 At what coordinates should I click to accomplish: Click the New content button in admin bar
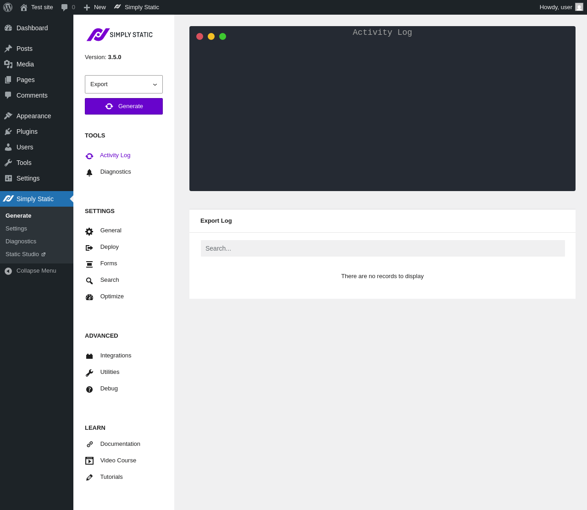pos(94,7)
